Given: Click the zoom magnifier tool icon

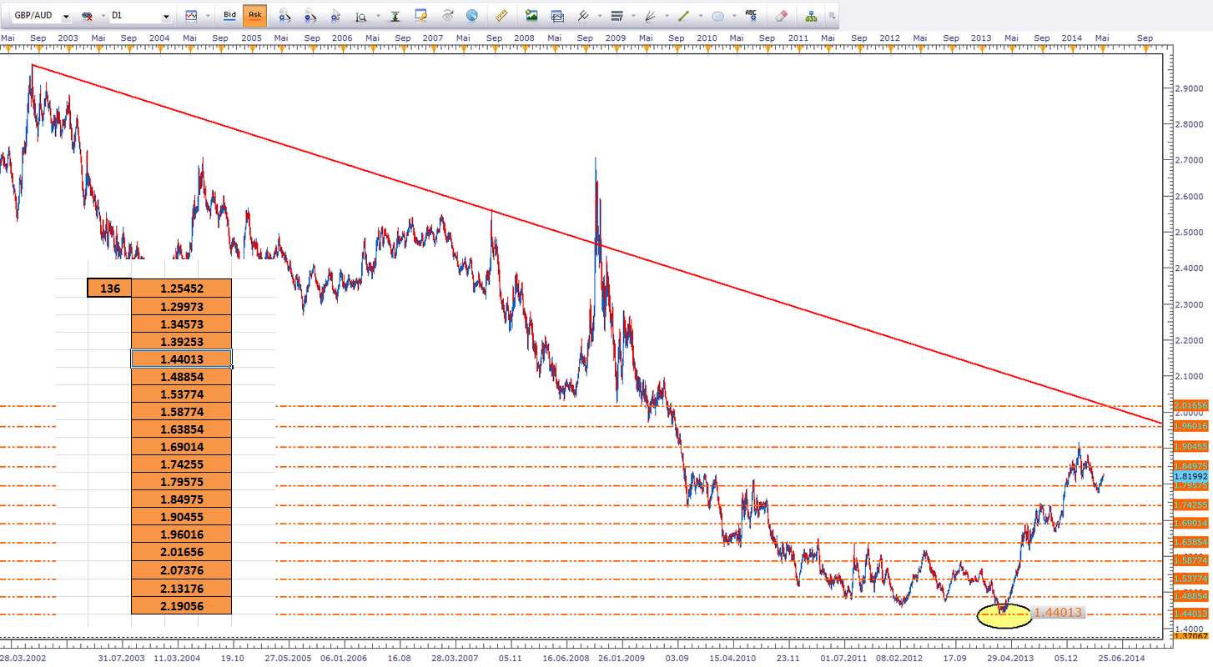Looking at the screenshot, I should click(x=361, y=15).
